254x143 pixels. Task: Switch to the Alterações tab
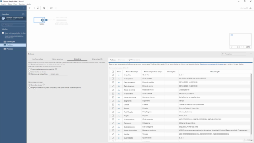97,59
